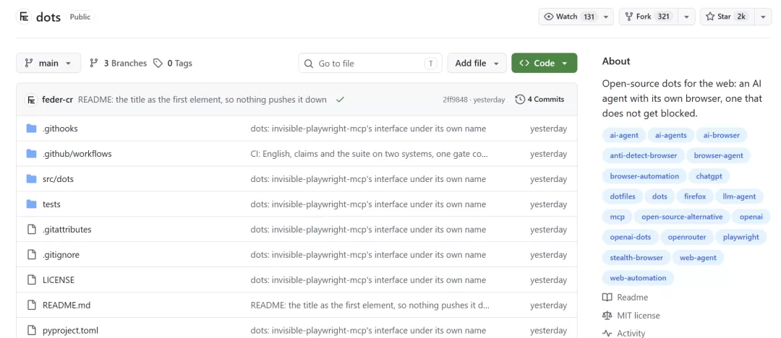Open the browser-automation topic tag
The height and width of the screenshot is (338, 781).
pyautogui.click(x=644, y=175)
